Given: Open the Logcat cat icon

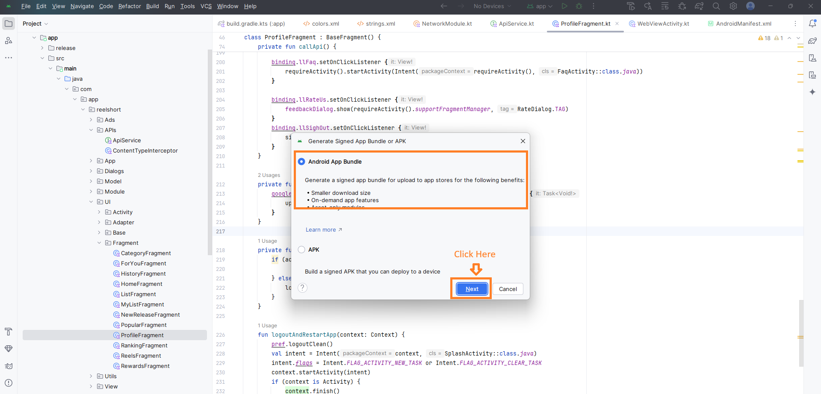Looking at the screenshot, I should [x=9, y=366].
